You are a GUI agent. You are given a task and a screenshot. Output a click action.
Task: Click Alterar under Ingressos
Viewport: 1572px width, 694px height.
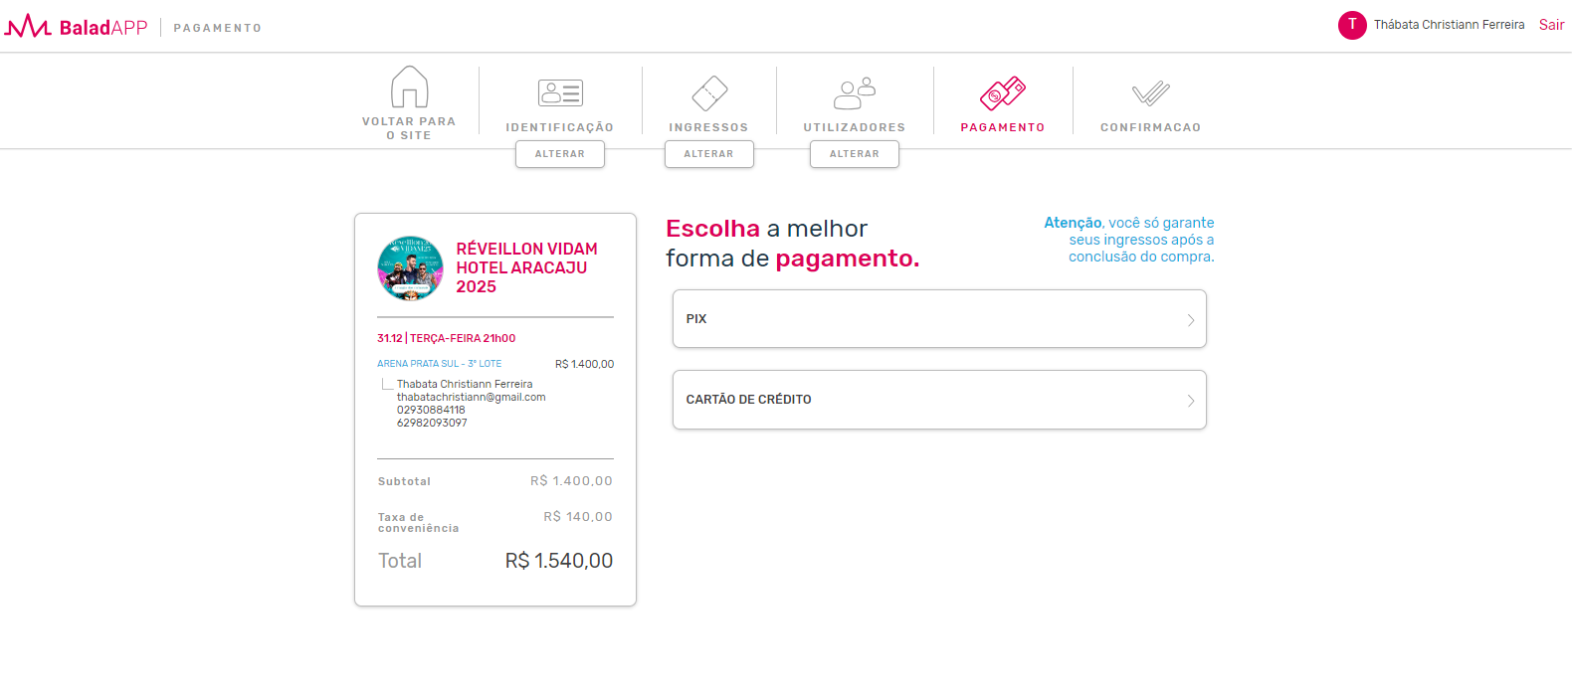point(709,154)
